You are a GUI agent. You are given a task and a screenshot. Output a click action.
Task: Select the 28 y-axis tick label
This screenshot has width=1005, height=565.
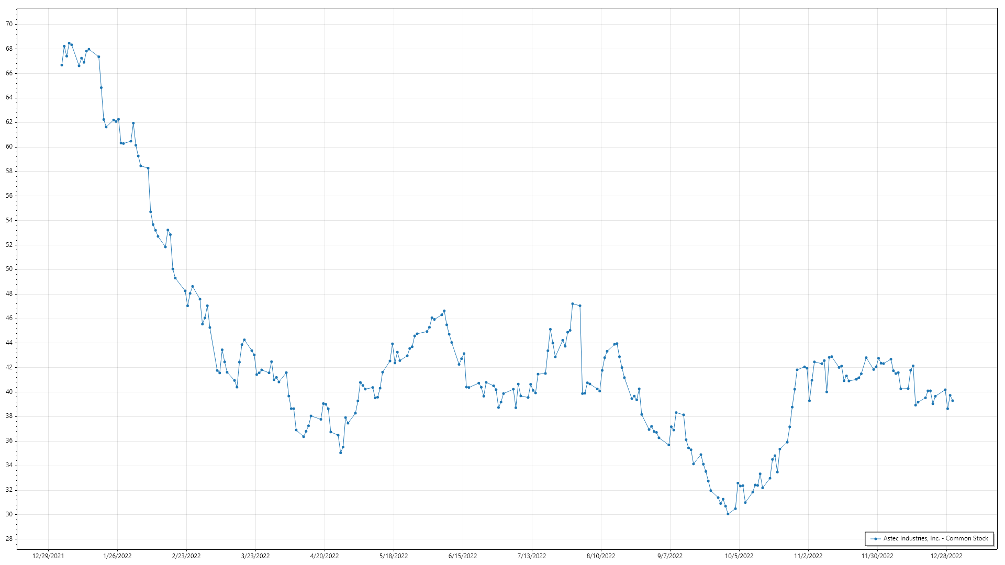9,539
